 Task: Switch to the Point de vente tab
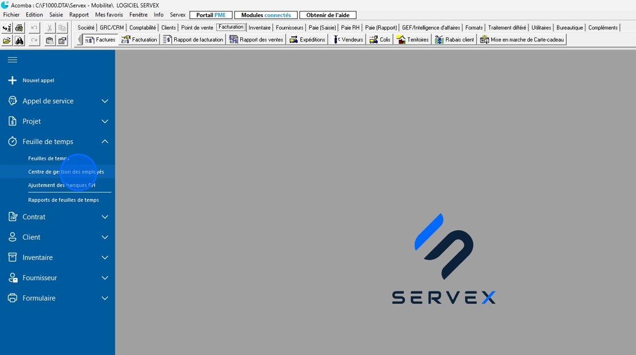click(197, 28)
